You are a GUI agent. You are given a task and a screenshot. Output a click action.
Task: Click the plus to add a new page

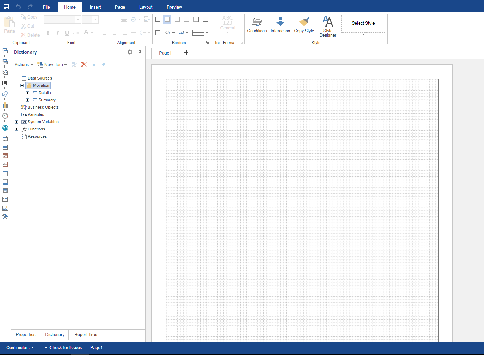186,52
